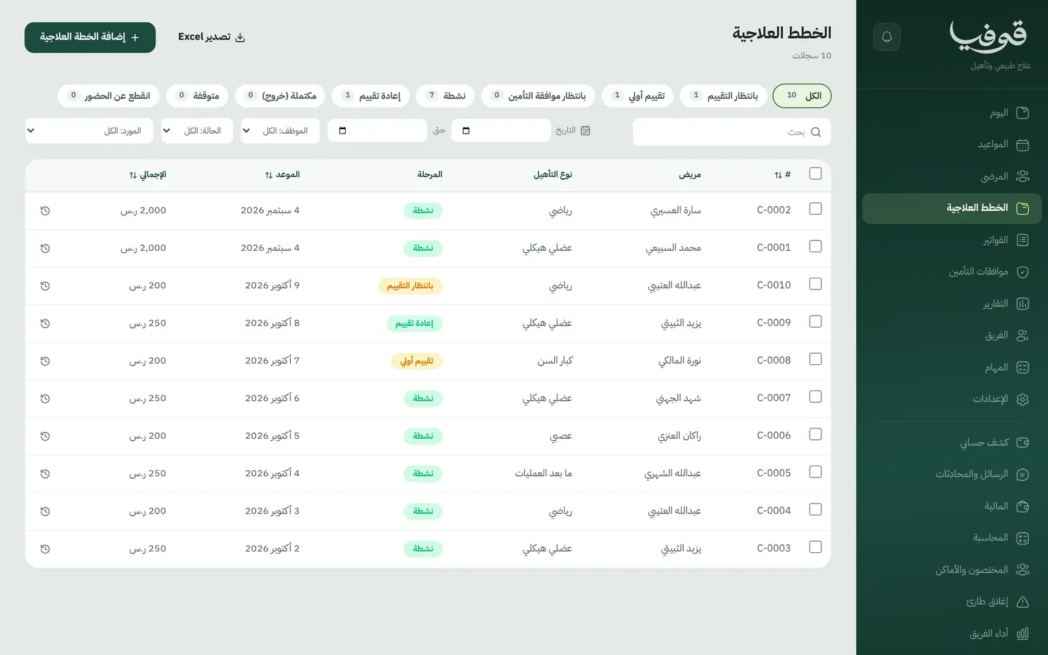
Task: Check the row C-0008 checkbox
Action: [815, 359]
